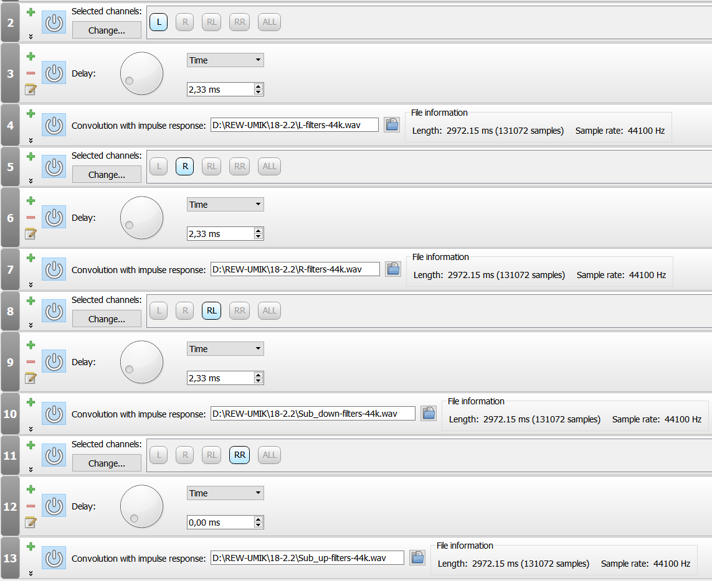
Task: Click the delay knob in row 6
Action: 141,218
